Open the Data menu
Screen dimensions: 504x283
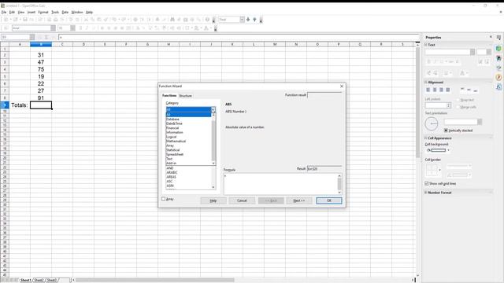point(65,13)
